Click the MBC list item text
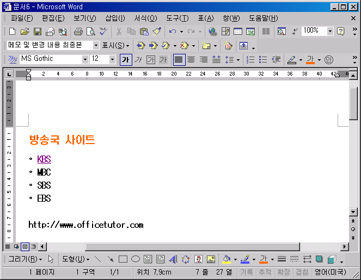361x280 pixels. 44,172
